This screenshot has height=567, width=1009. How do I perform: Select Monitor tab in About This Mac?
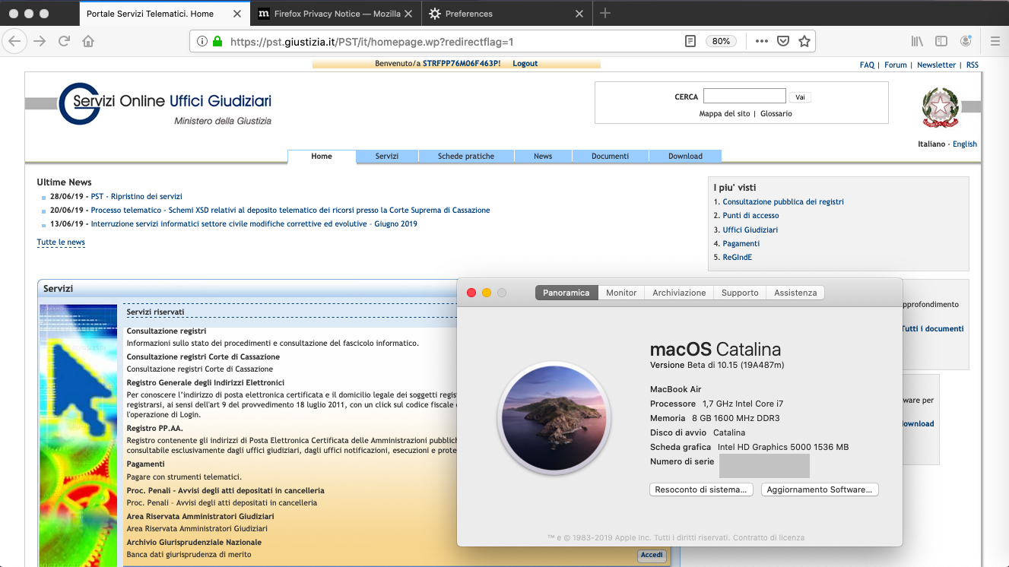click(621, 293)
